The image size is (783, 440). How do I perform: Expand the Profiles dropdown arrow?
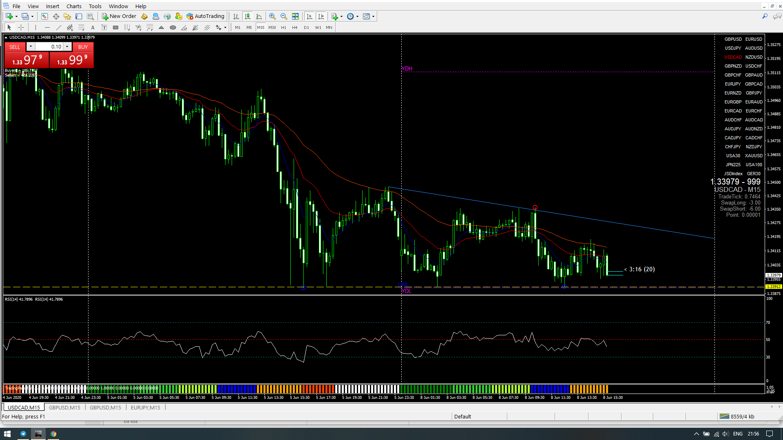pyautogui.click(x=32, y=16)
